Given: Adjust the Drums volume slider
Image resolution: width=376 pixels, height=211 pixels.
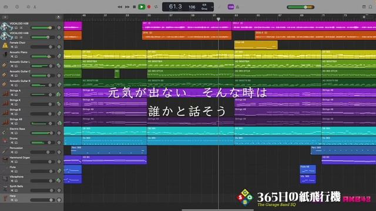Looking at the screenshot, I should 42,142.
